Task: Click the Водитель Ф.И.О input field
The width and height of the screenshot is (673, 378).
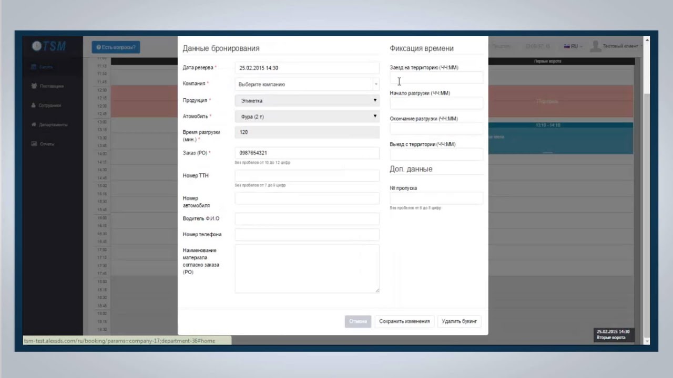Action: pos(307,218)
